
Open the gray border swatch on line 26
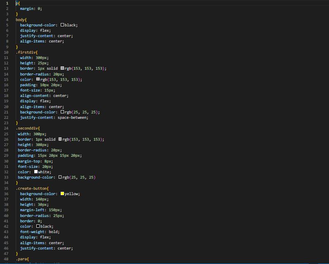click(60, 139)
